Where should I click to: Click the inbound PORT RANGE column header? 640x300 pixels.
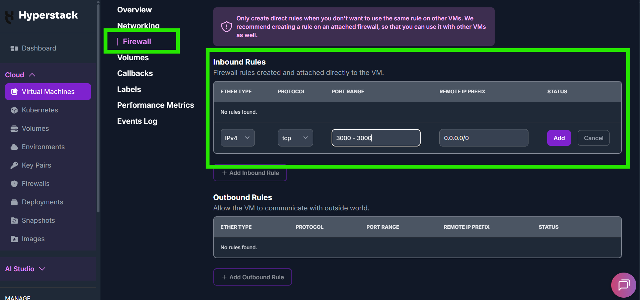(348, 91)
